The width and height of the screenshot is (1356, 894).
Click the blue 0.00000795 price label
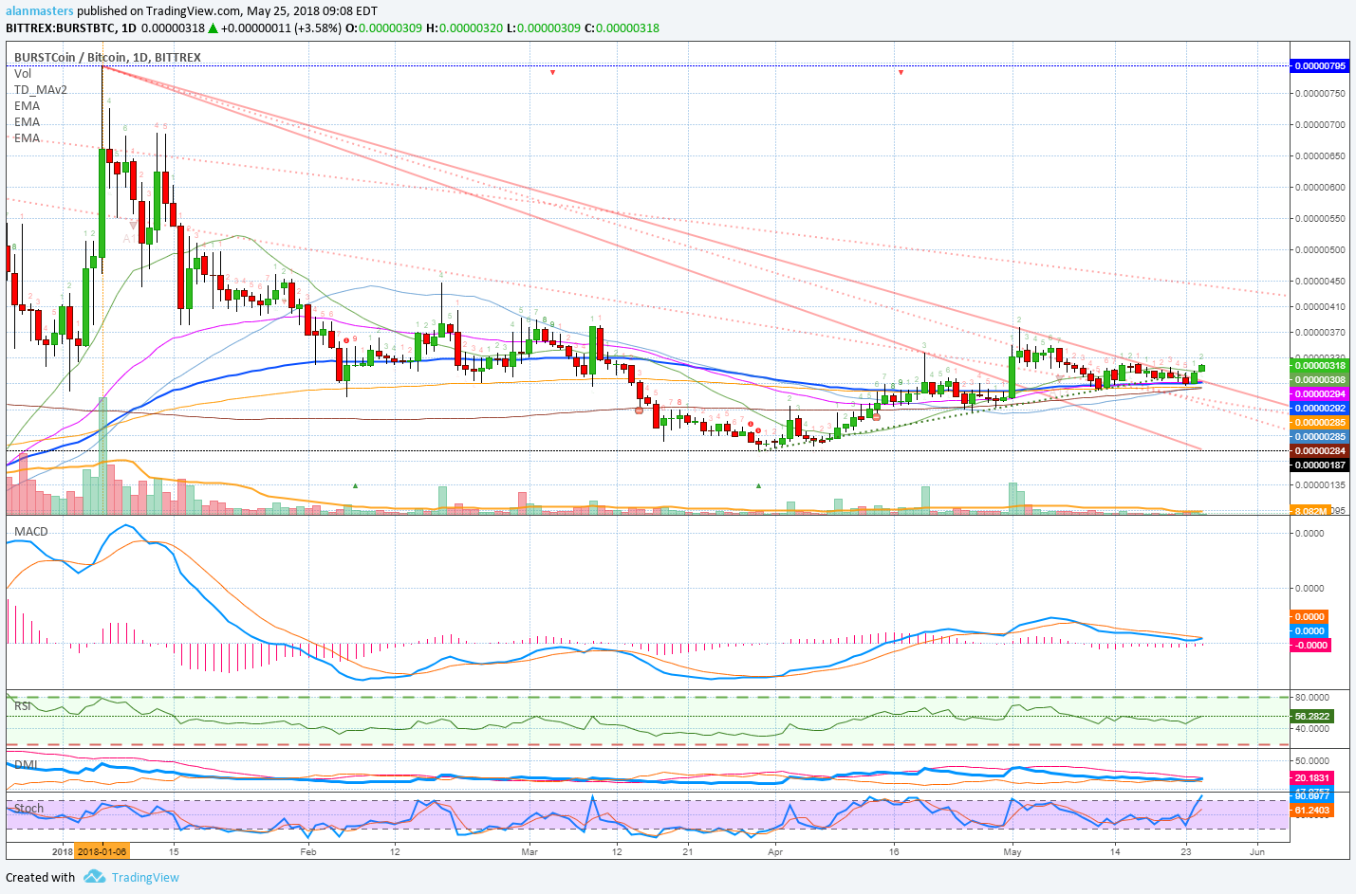1321,66
